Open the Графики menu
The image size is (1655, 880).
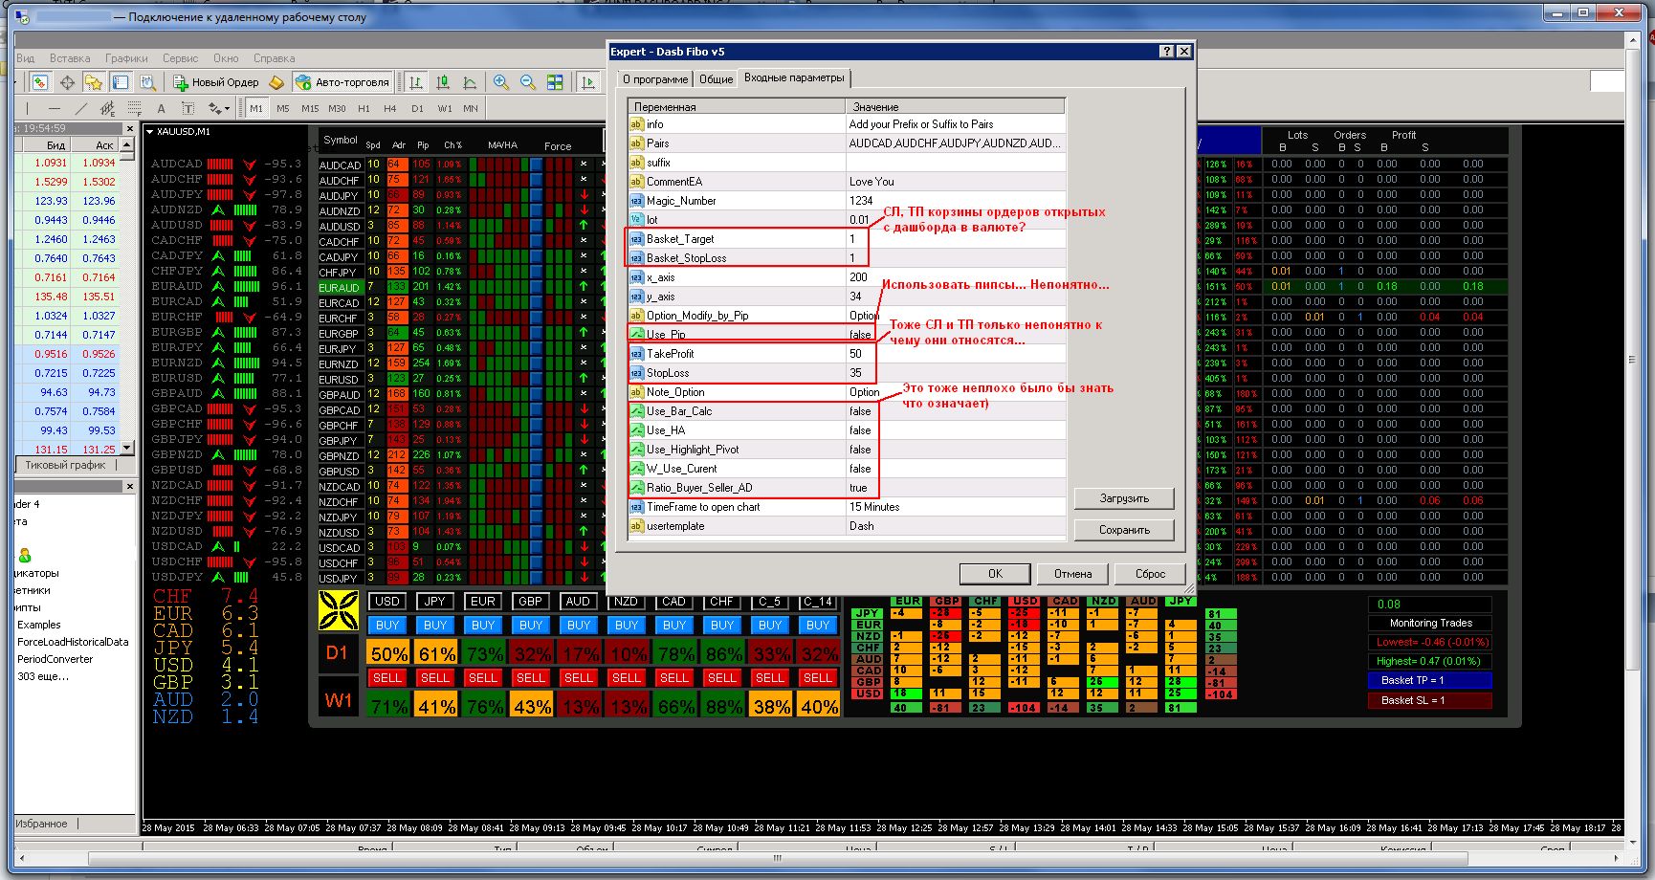[x=126, y=58]
